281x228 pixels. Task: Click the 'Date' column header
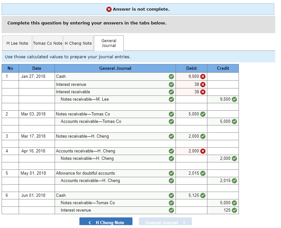[x=37, y=68]
